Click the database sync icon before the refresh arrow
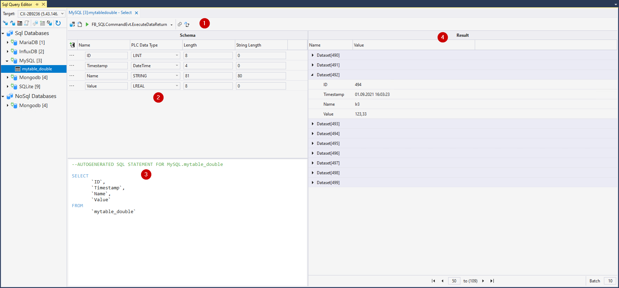This screenshot has height=288, width=619. (49, 23)
